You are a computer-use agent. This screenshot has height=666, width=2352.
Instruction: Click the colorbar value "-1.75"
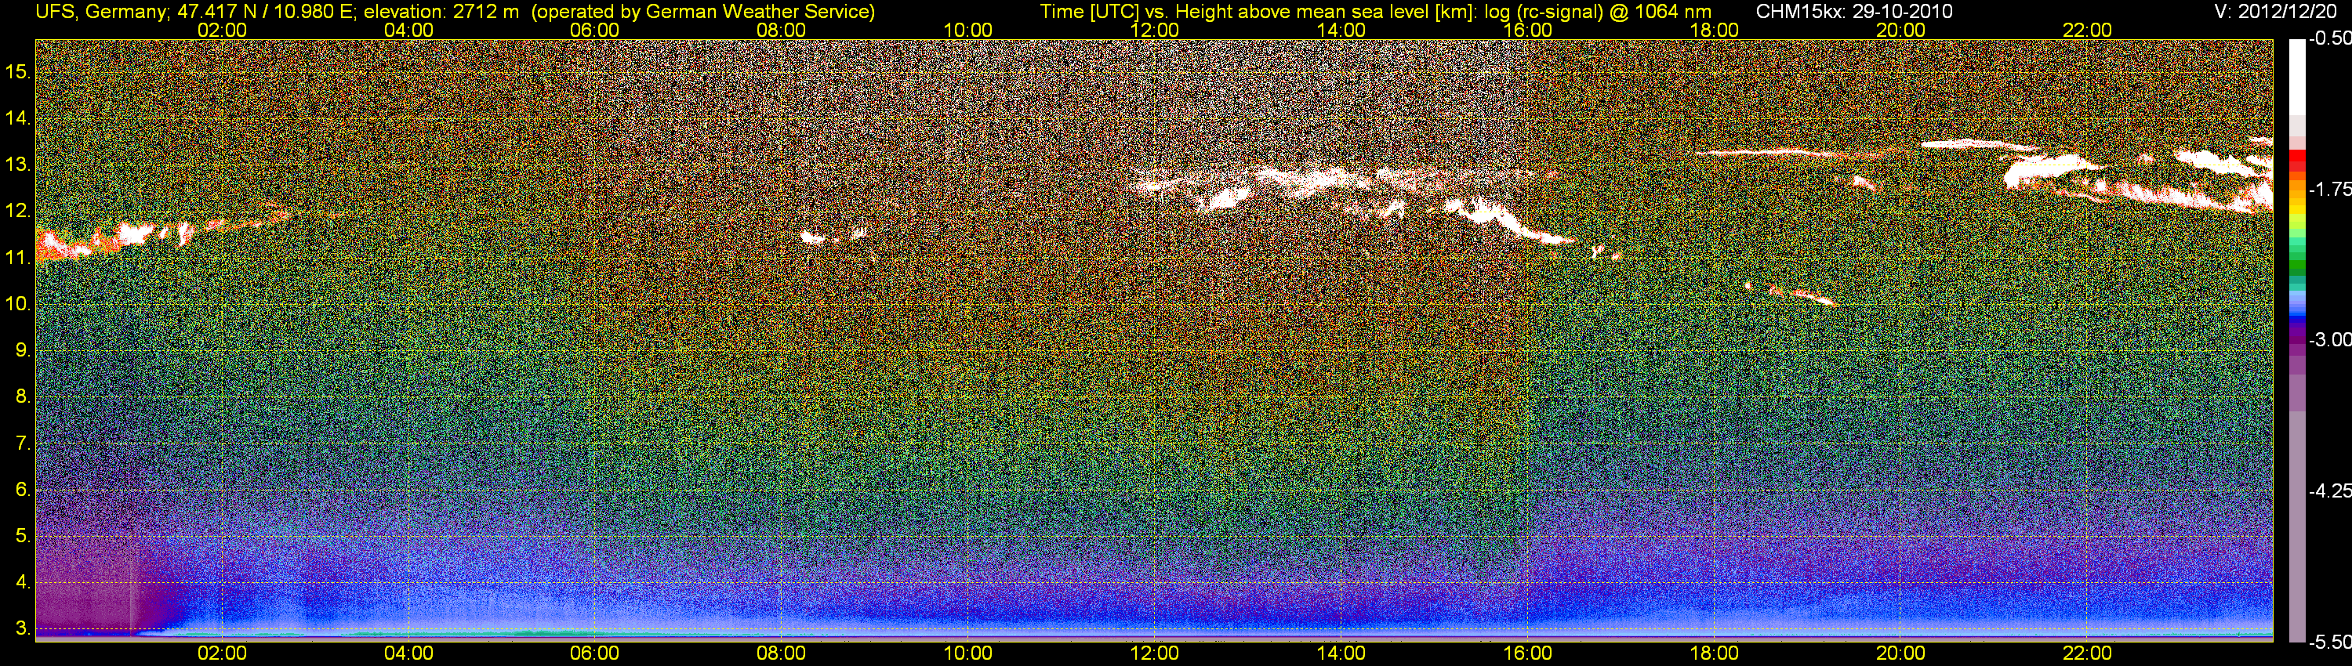coord(2329,190)
